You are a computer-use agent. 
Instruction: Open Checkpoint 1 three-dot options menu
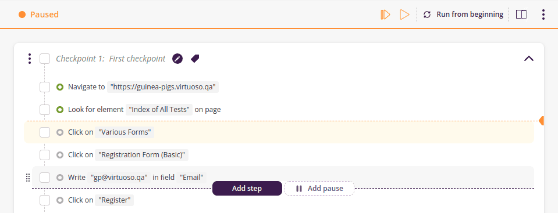[30, 59]
